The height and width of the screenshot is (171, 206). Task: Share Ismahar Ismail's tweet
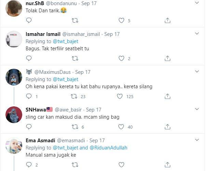coord(167,58)
